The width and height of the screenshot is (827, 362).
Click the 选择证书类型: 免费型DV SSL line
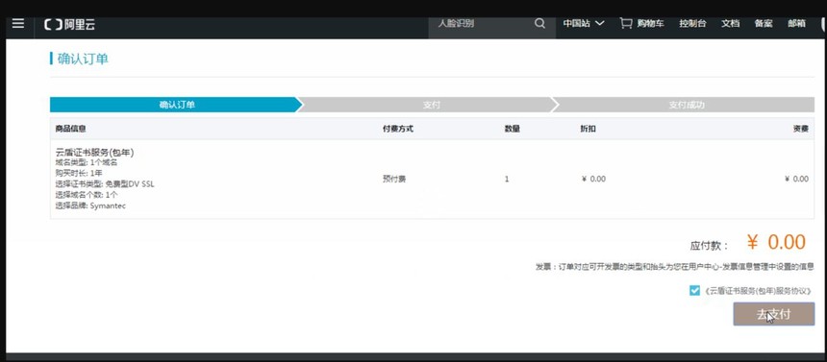click(x=105, y=184)
